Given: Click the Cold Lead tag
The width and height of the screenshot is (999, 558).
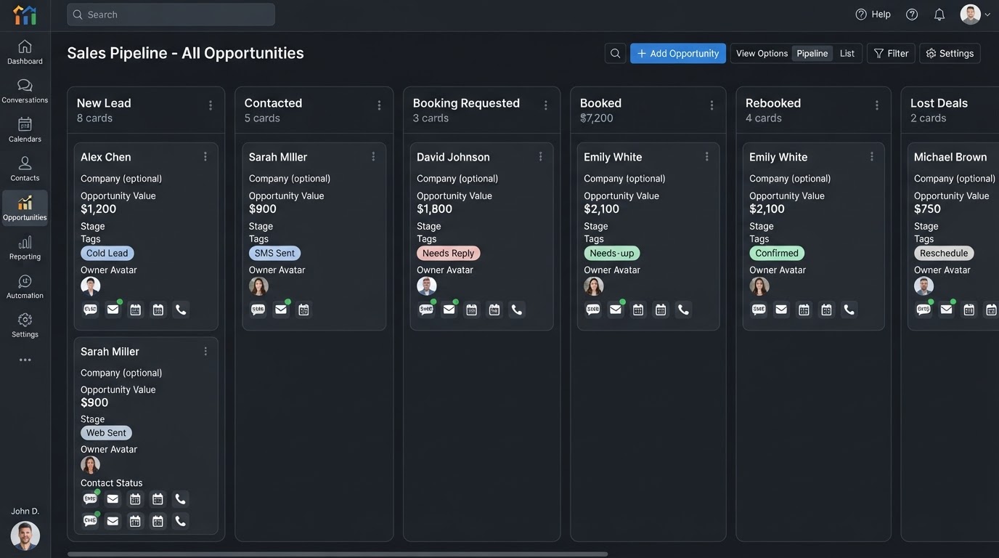Looking at the screenshot, I should tap(107, 254).
